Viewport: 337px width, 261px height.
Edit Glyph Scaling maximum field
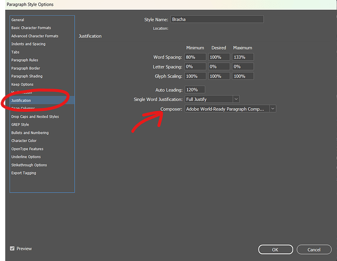[x=243, y=76]
